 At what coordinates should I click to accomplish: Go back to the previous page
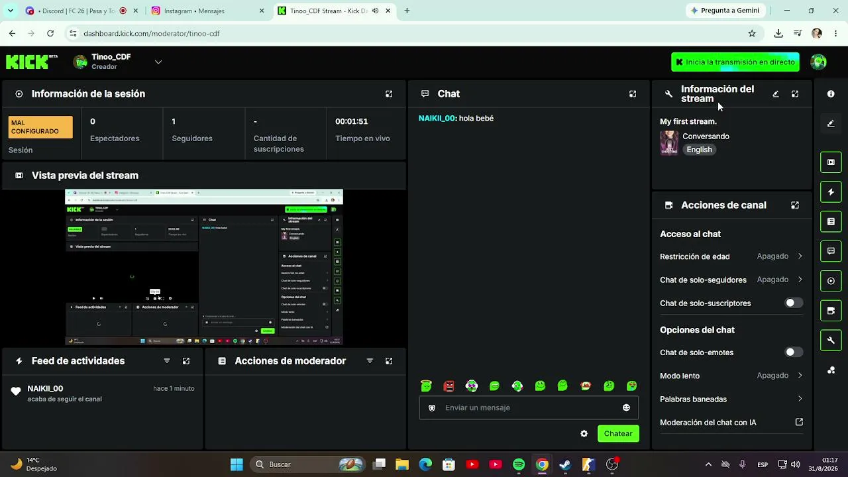tap(12, 33)
